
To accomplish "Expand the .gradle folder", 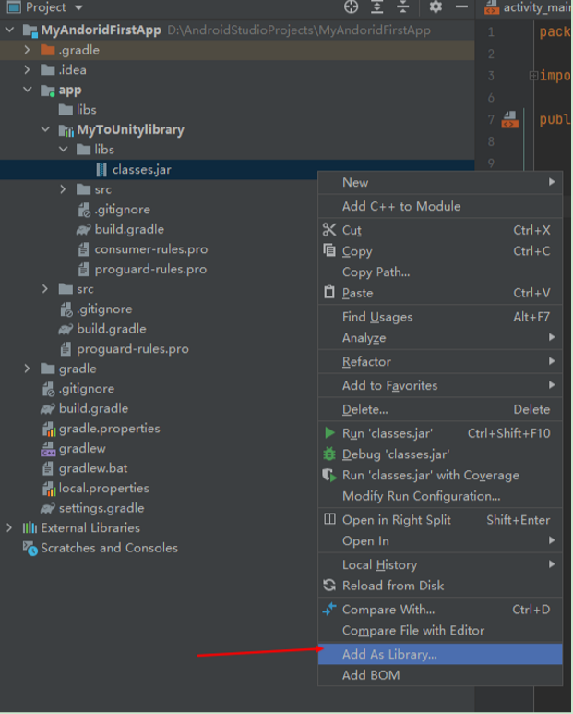I will [28, 50].
